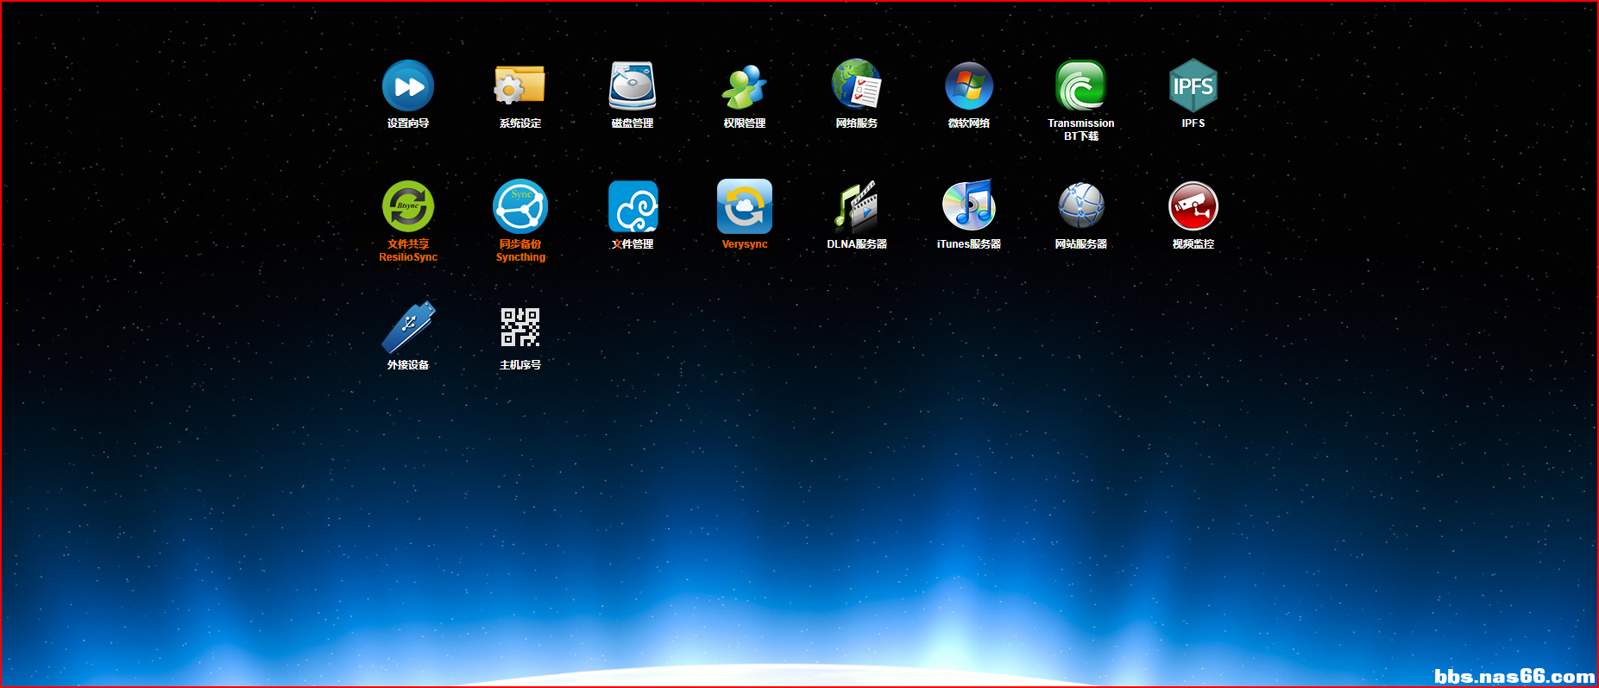Open the 设置向导 setup wizard icon

408,85
